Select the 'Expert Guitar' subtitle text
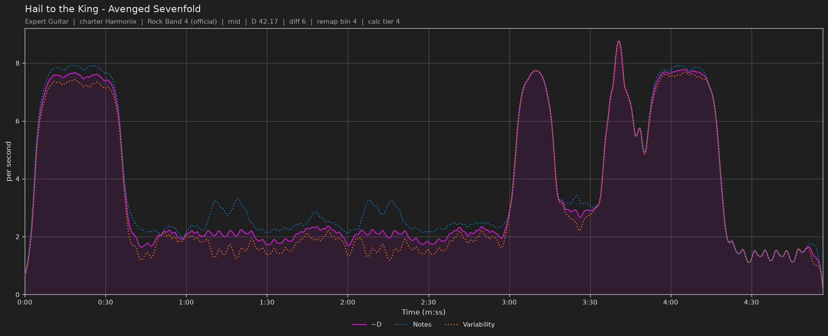 pos(47,22)
